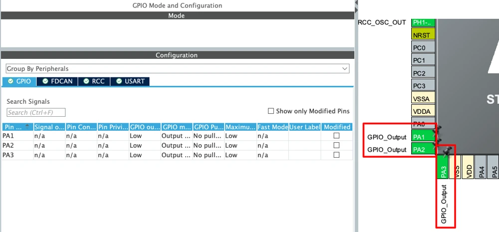The width and height of the screenshot is (499, 232).
Task: Click the GPIO output level column header
Action: (145, 127)
